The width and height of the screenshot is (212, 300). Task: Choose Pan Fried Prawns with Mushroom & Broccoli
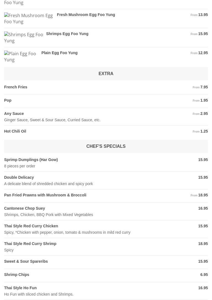coord(45,195)
